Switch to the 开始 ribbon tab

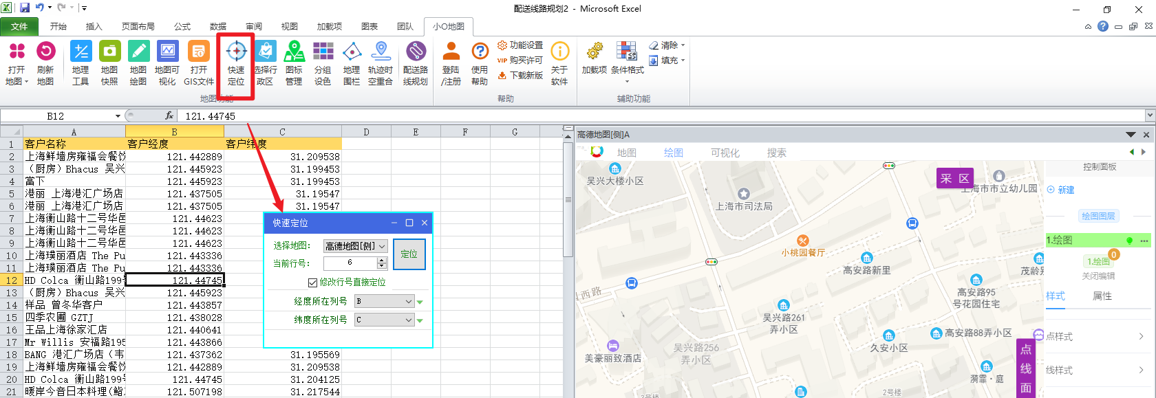tap(58, 26)
